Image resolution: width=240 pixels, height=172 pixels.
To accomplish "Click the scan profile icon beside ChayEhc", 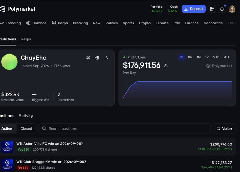I will pyautogui.click(x=88, y=58).
